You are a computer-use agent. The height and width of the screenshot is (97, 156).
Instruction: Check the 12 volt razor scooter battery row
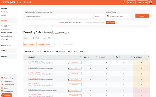pyautogui.click(x=25, y=73)
